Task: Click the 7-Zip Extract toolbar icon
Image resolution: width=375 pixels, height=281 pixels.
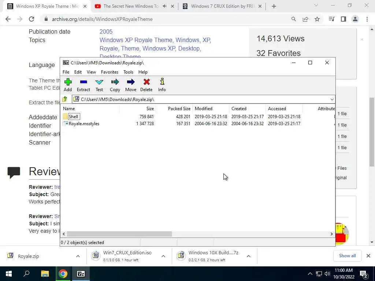Action: click(83, 82)
